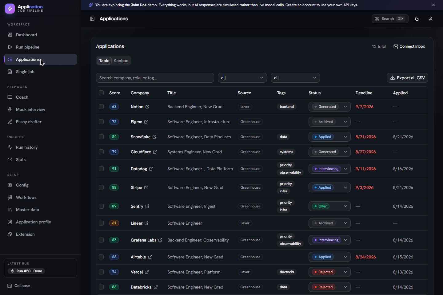Image resolution: width=443 pixels, height=295 pixels.
Task: Open Datadog's external link icon
Action: (151, 169)
